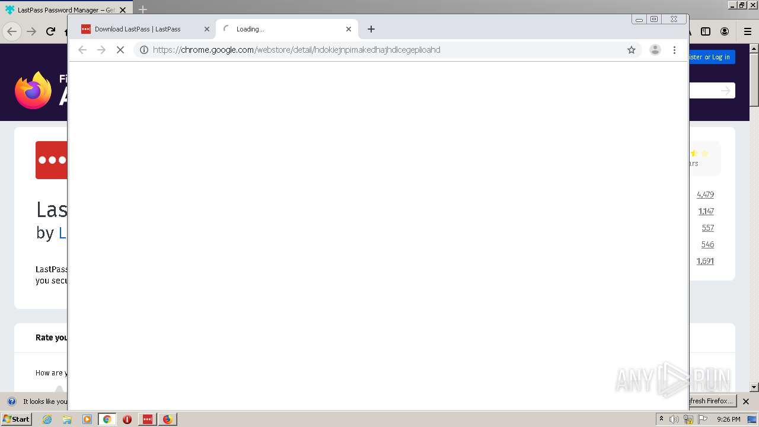This screenshot has width=759, height=427.
Task: Go back in the Chrome window
Action: (x=82, y=50)
